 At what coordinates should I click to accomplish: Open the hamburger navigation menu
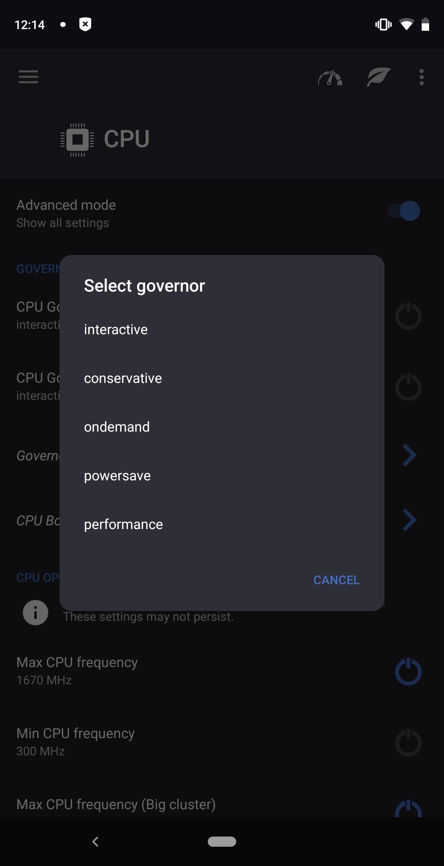point(28,77)
